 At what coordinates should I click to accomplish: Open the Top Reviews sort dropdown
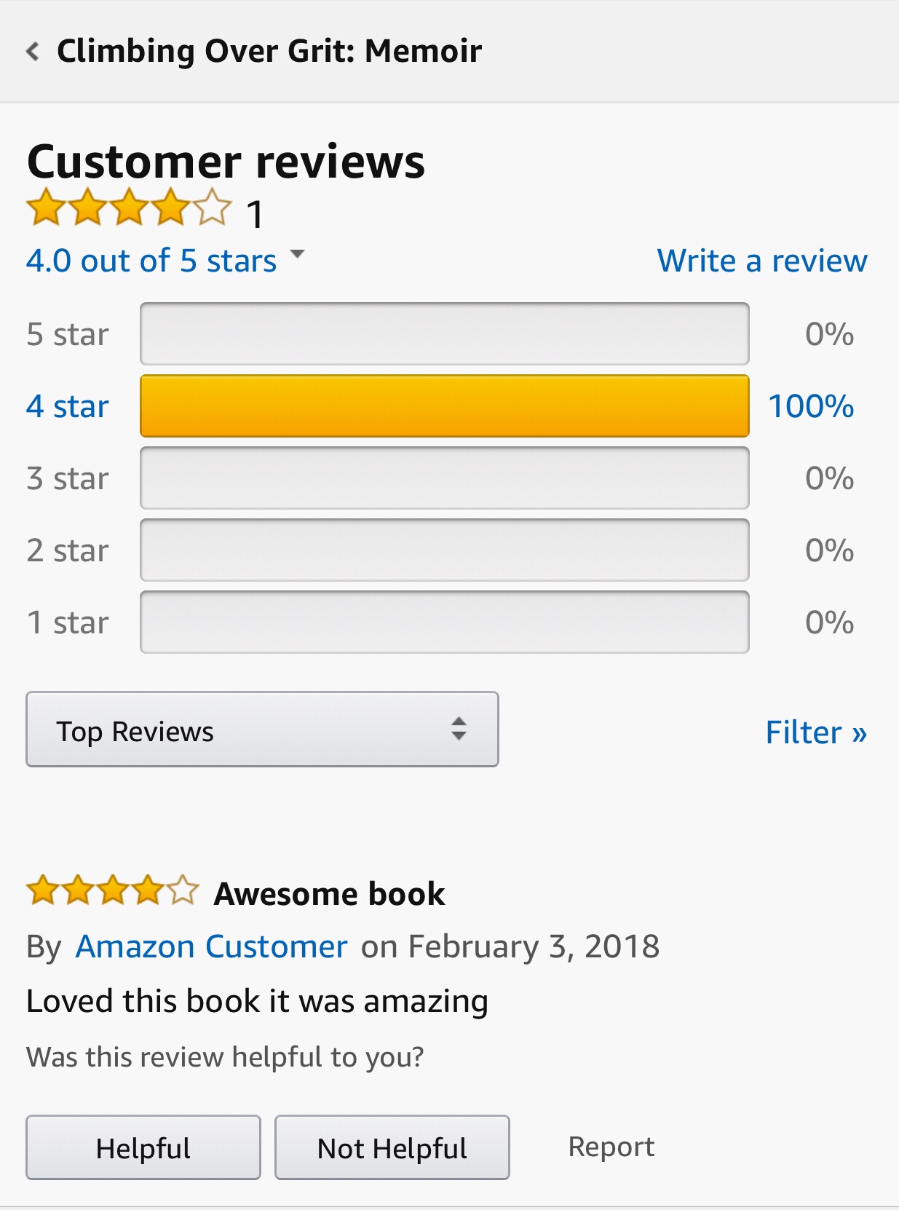tap(262, 729)
